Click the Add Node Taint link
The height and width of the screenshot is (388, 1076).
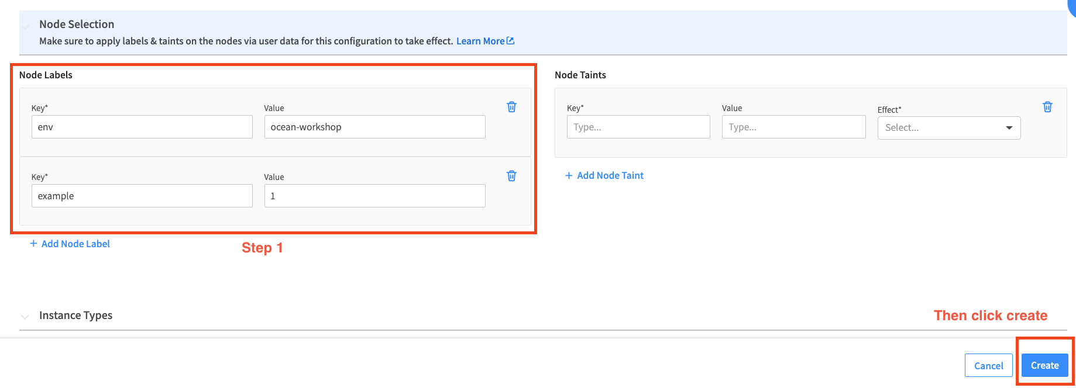[604, 175]
